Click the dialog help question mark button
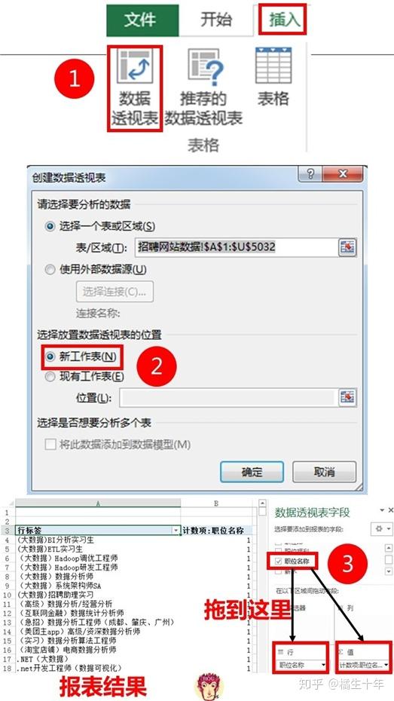 [310, 173]
